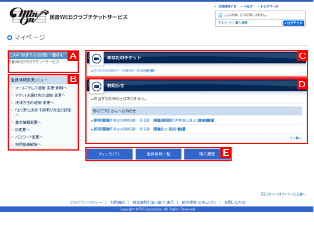Click the ログアウト button

pyautogui.click(x=294, y=23)
